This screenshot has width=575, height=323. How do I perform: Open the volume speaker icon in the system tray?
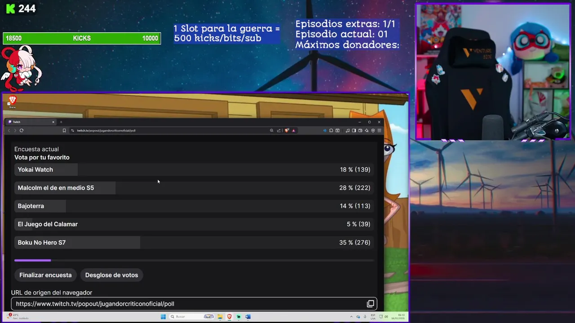click(386, 317)
